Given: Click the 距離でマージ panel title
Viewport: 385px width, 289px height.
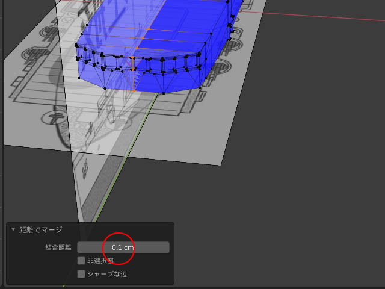Looking at the screenshot, I should (41, 230).
